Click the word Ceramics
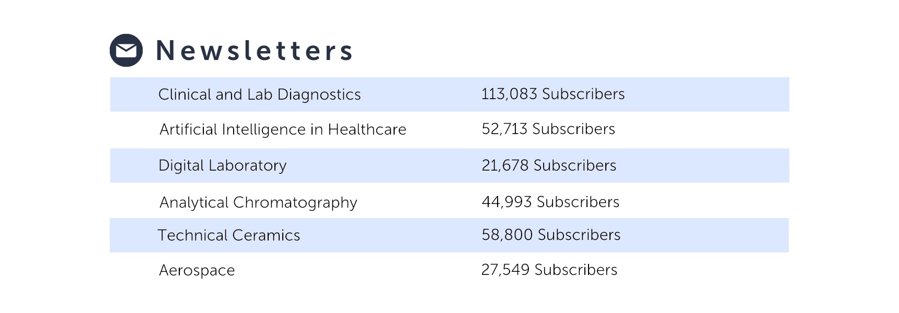This screenshot has height=313, width=899. [266, 235]
